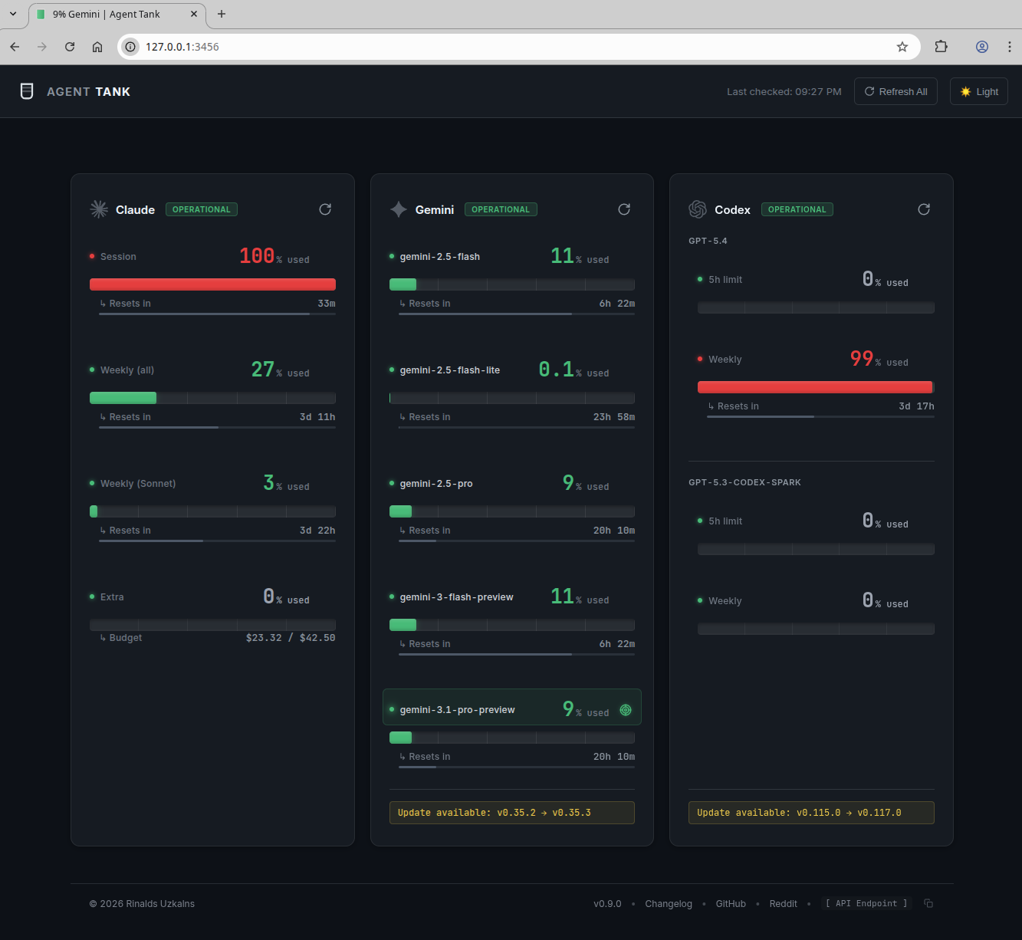Click the copy icon beside API Endpoint
Screen dimensions: 1022x940
928,903
